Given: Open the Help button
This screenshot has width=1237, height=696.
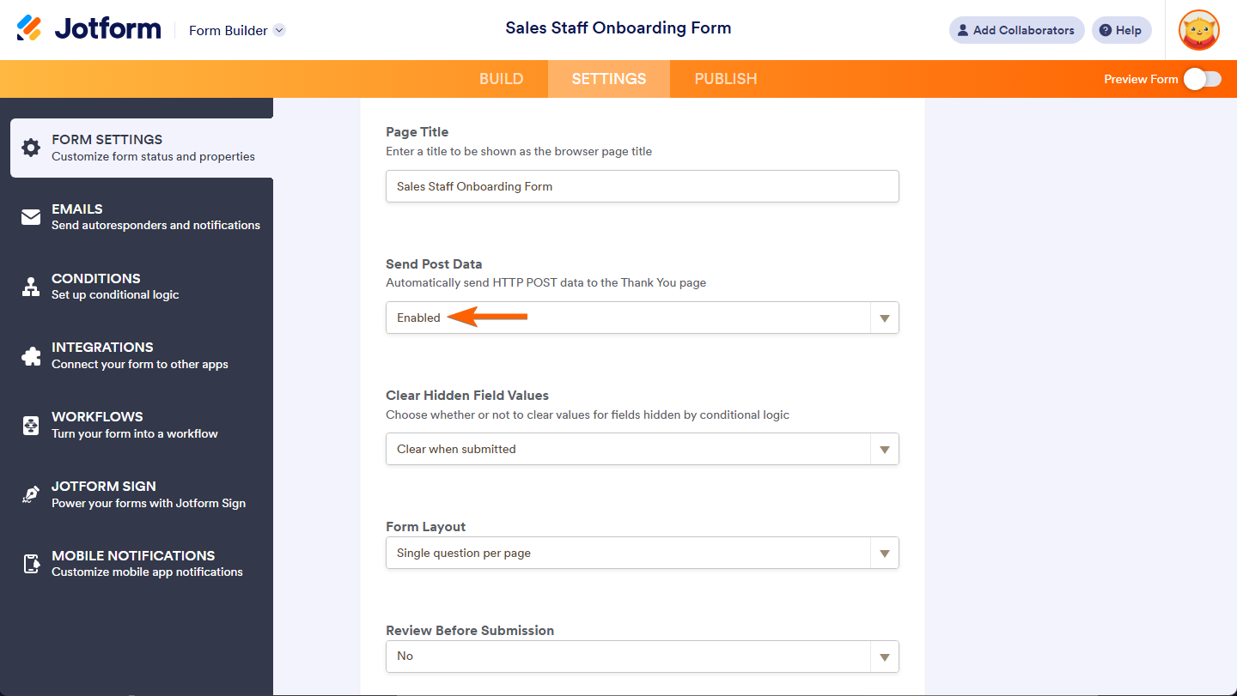Looking at the screenshot, I should point(1121,30).
